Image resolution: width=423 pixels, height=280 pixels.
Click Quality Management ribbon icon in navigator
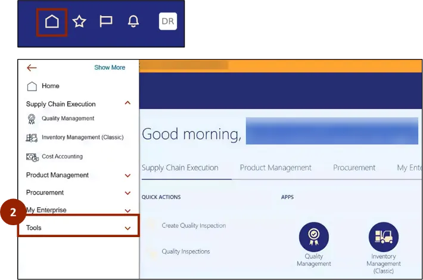click(32, 119)
